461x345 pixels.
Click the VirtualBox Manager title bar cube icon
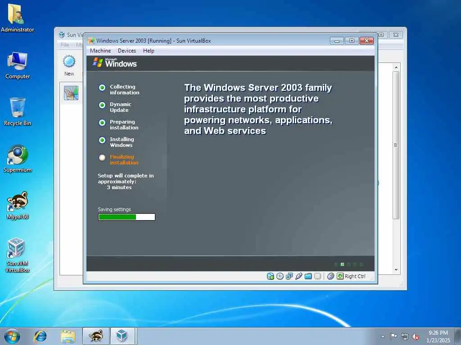(x=61, y=35)
